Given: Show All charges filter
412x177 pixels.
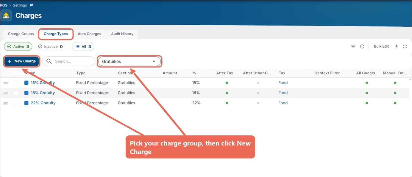Looking at the screenshot, I should [x=83, y=47].
